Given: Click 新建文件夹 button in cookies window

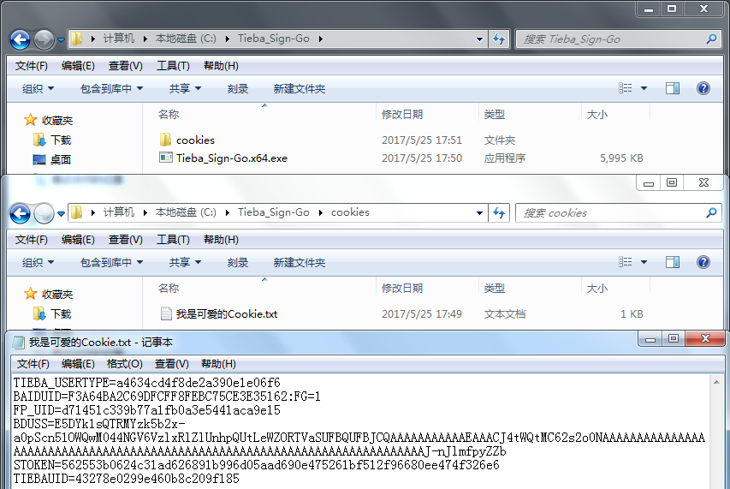Looking at the screenshot, I should click(x=299, y=263).
